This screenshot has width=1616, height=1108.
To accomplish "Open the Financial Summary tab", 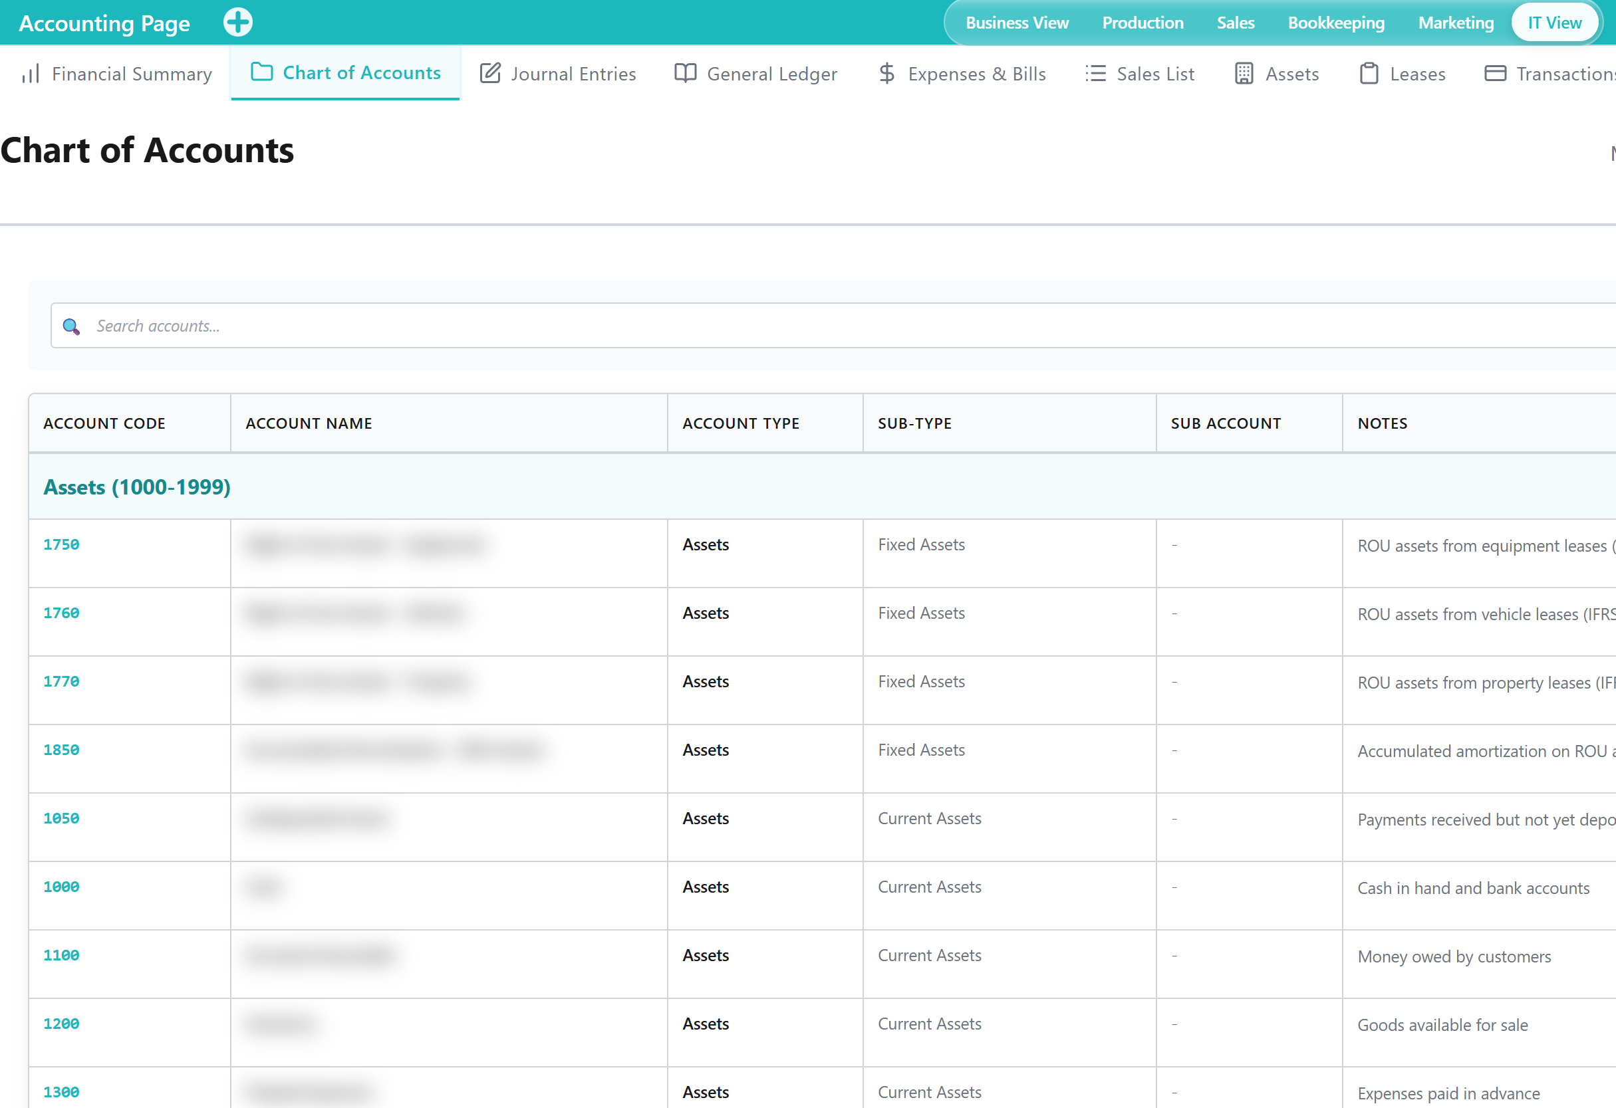I will point(117,74).
